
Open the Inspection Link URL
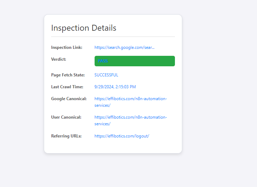[x=124, y=47]
